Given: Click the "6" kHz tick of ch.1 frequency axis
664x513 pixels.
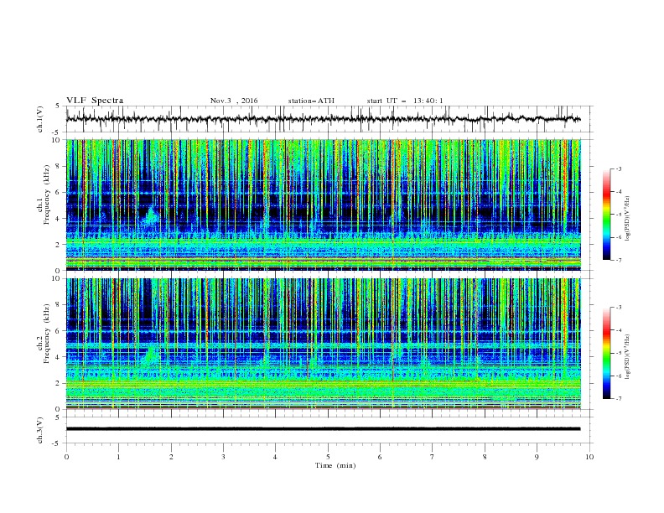Looking at the screenshot, I should (58, 193).
